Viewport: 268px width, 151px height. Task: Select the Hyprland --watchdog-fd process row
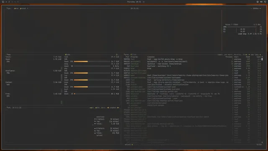click(x=192, y=66)
